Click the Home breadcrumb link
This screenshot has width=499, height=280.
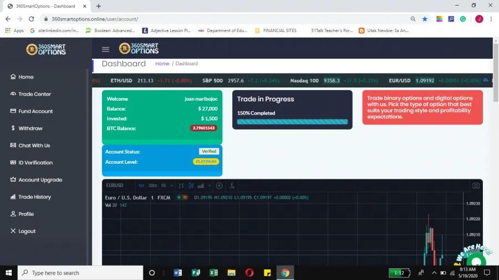[162, 64]
